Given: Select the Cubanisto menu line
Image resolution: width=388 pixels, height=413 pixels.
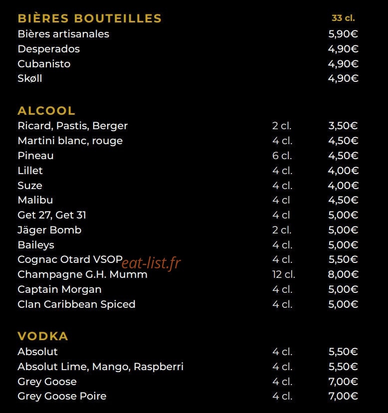Looking at the screenshot, I should coord(44,64).
